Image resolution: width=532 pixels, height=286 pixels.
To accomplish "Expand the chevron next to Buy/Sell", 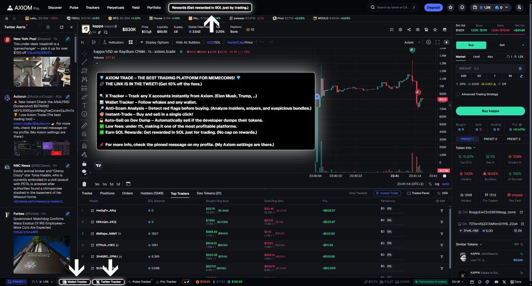I will click(x=524, y=45).
